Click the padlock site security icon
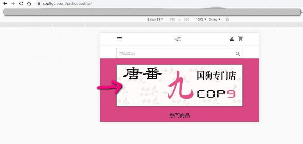This screenshot has width=303, height=144. (39, 3)
